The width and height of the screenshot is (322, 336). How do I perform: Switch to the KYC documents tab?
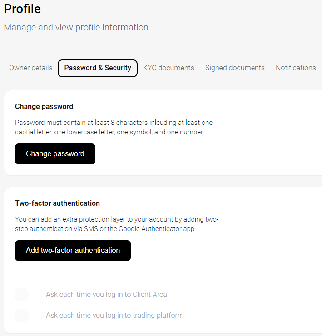click(x=168, y=68)
